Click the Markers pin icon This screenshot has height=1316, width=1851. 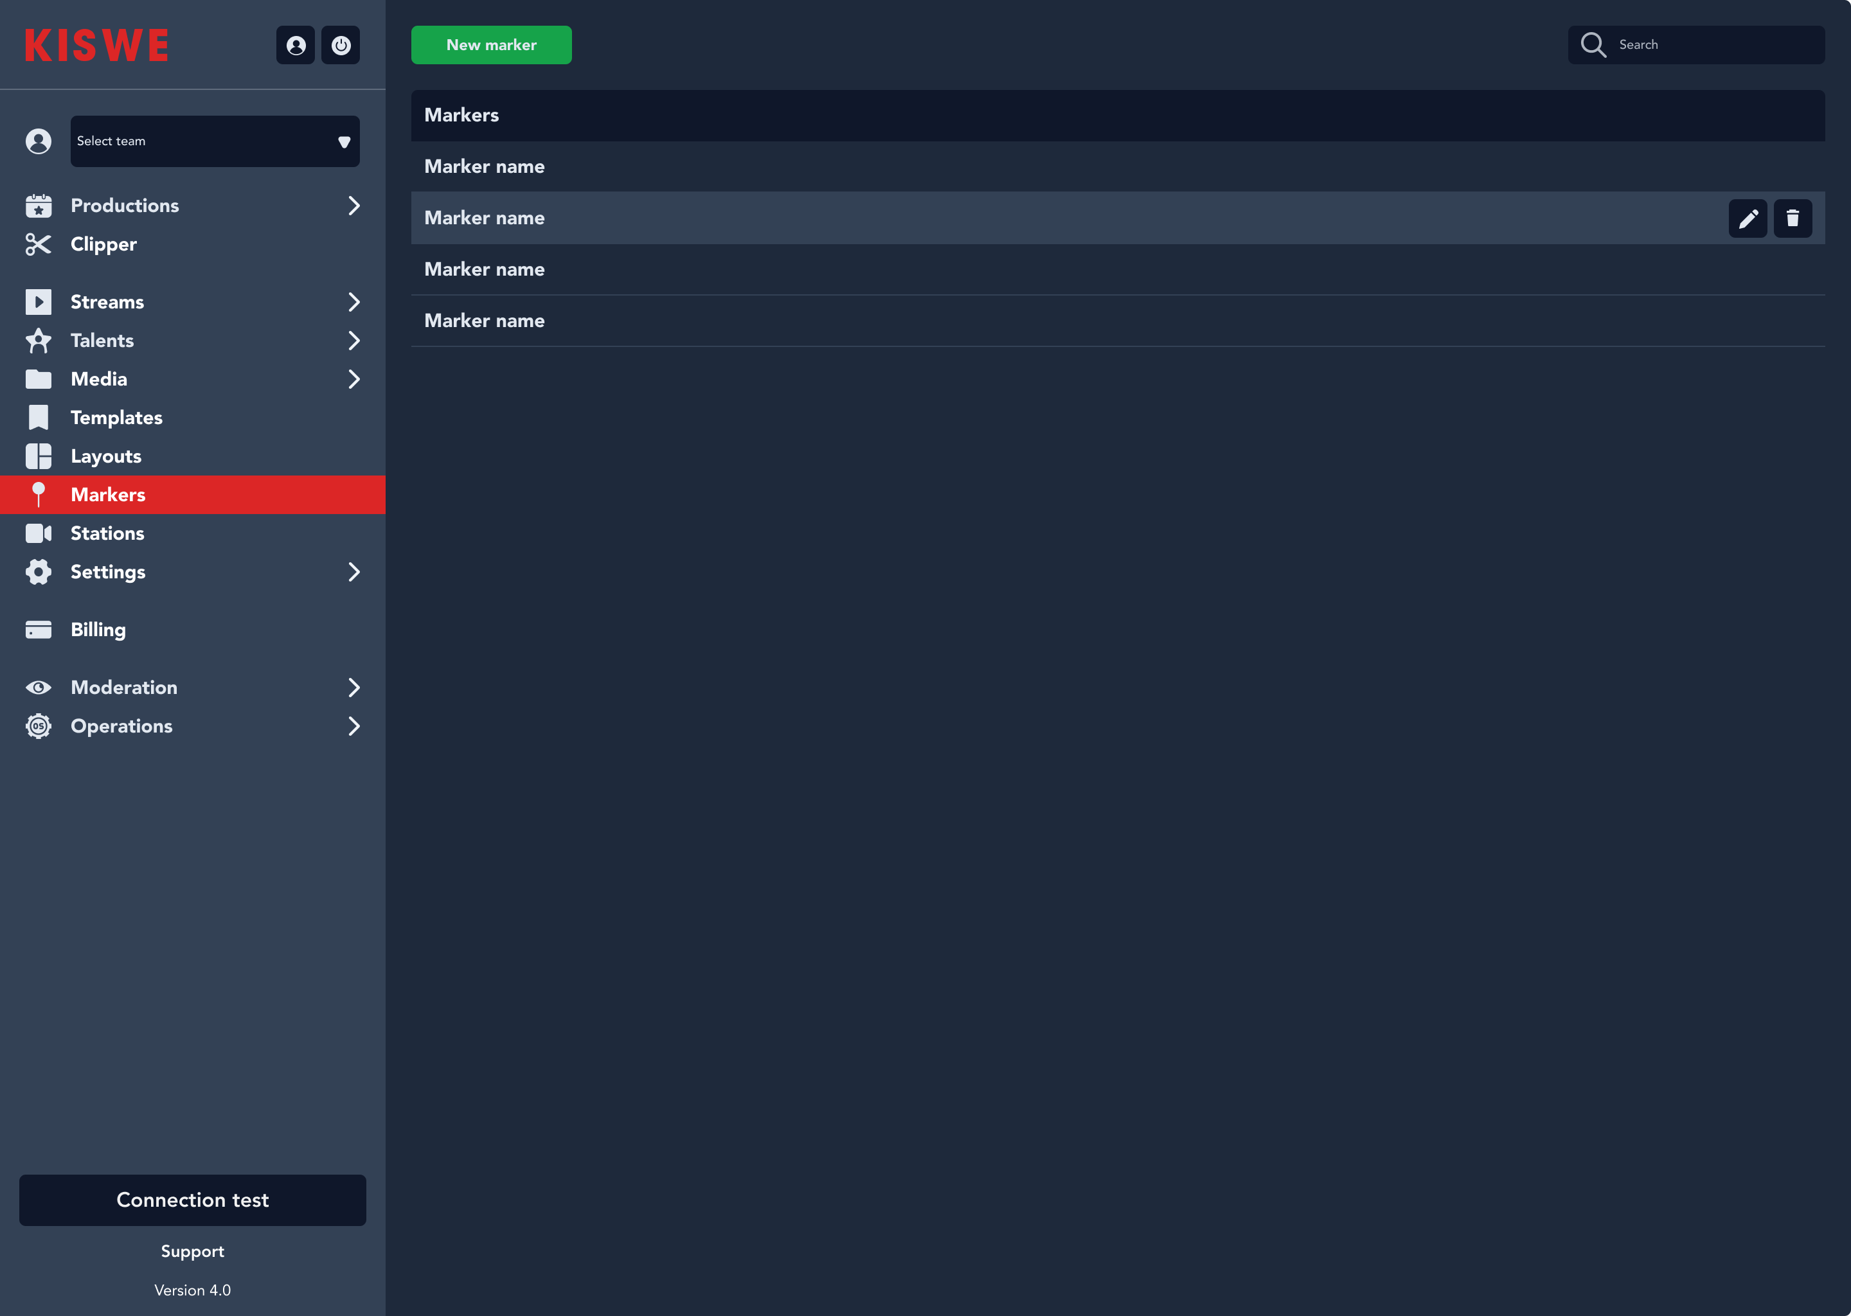(x=38, y=494)
